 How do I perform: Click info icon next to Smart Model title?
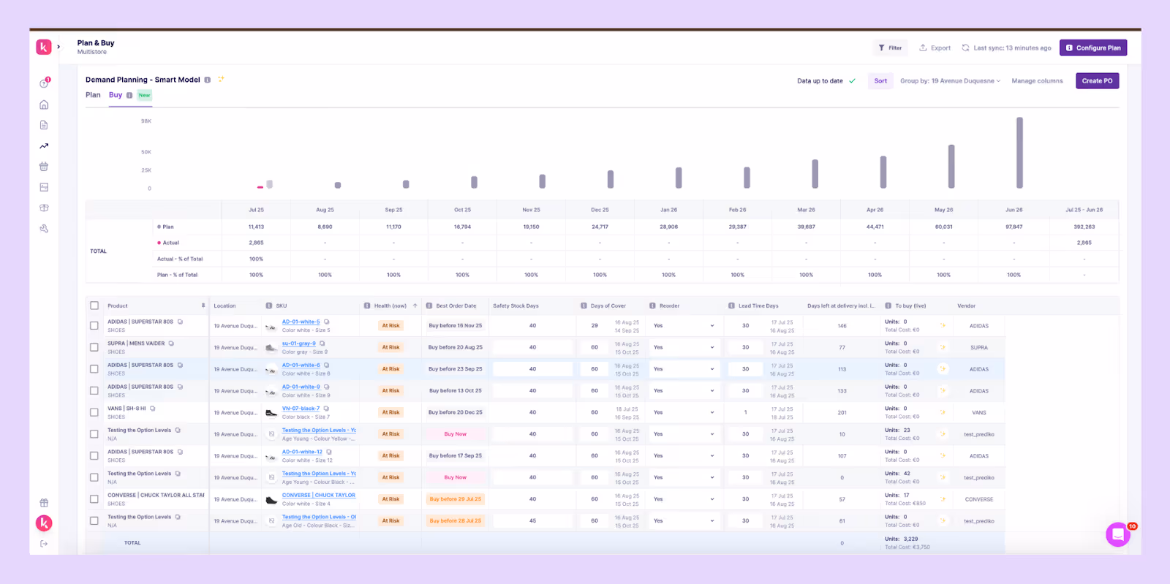click(x=208, y=80)
